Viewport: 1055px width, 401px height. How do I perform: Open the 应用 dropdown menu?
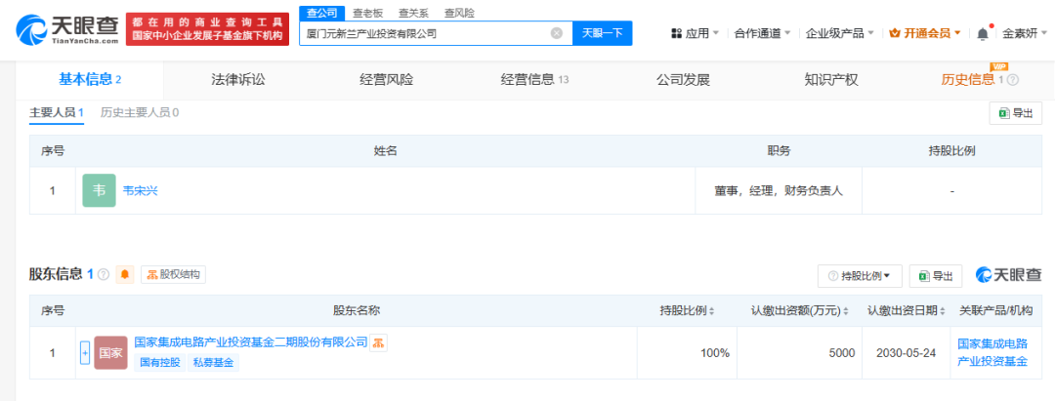696,33
